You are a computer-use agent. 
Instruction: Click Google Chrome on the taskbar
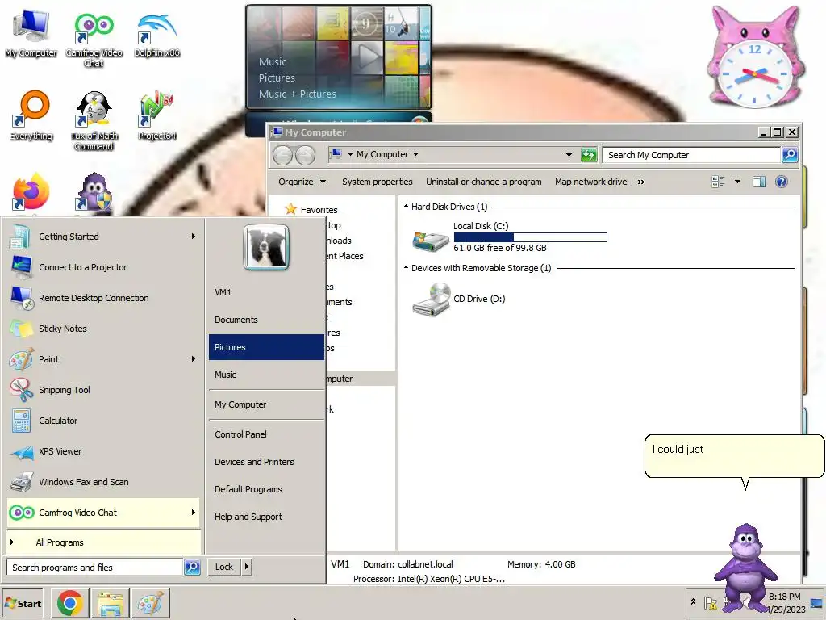[70, 604]
